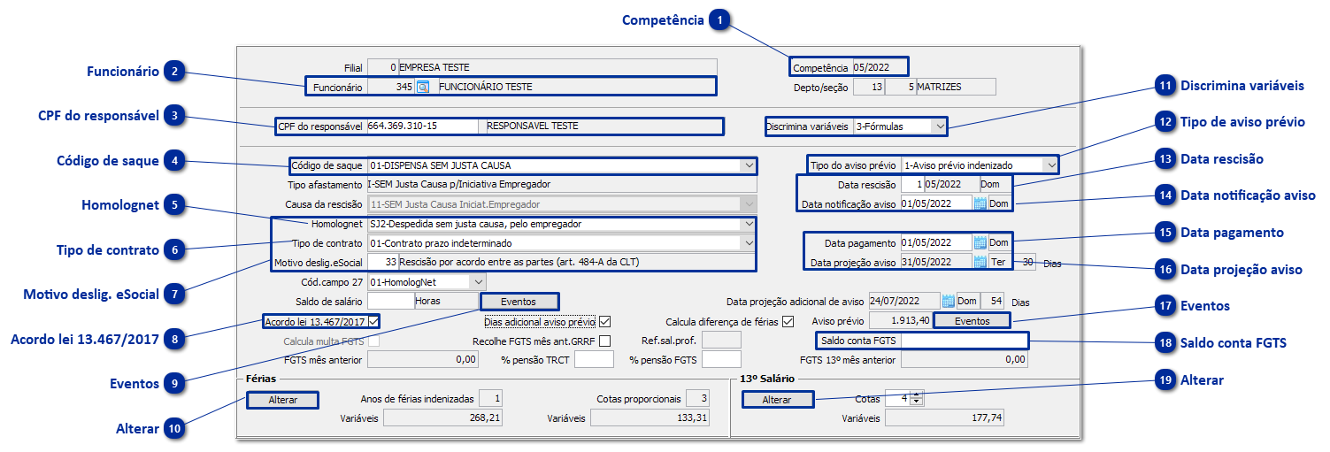
Task: Click the EMPRESA TESTE filial name
Action: (434, 67)
